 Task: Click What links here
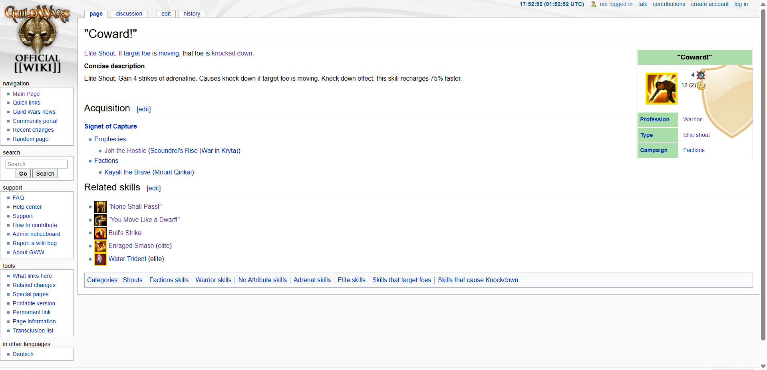pos(32,276)
